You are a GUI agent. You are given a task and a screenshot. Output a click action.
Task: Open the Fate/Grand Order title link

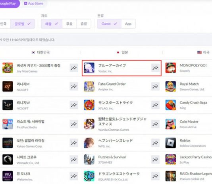pyautogui.click(x=112, y=84)
